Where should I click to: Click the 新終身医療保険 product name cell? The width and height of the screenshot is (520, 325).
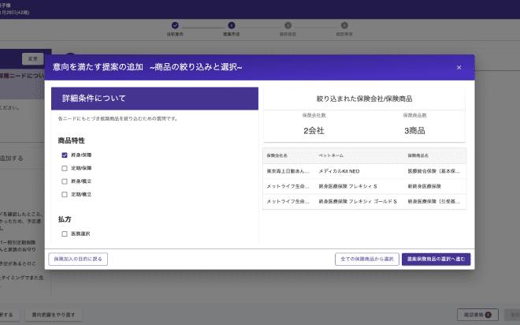425,187
